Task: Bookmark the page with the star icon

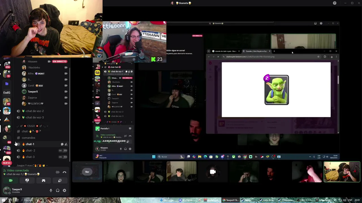Action: (x=318, y=57)
